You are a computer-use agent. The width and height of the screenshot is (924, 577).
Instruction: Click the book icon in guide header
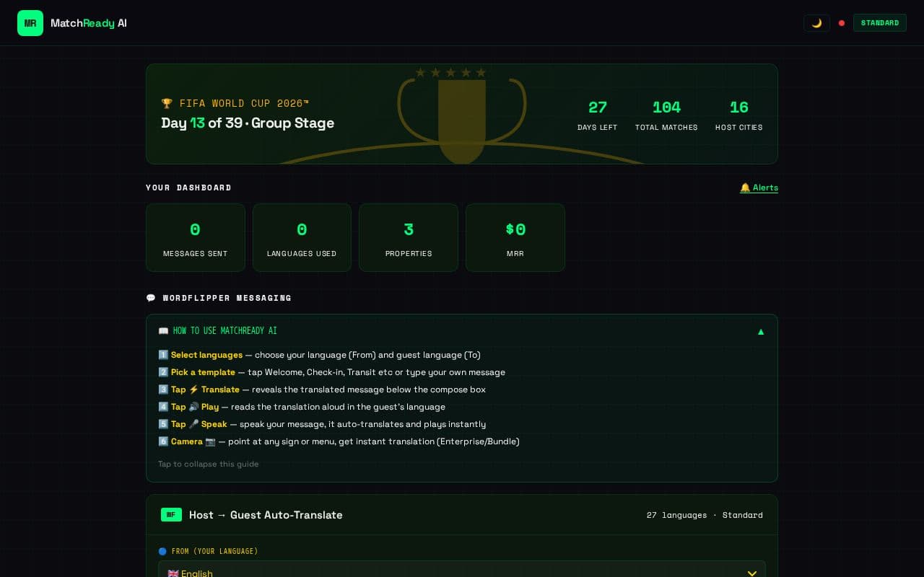163,331
